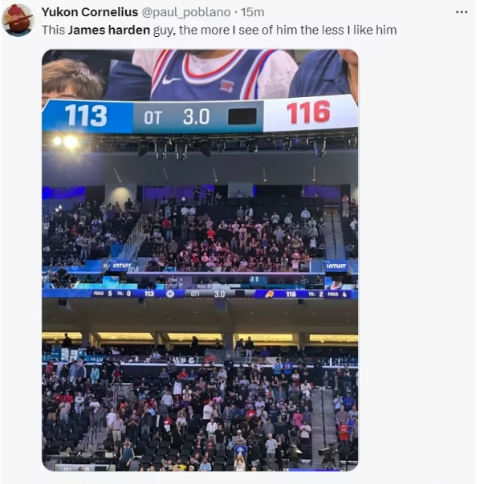Click the Clippers logo on the ribbon board
Screen dimensions: 484x484
tap(170, 294)
